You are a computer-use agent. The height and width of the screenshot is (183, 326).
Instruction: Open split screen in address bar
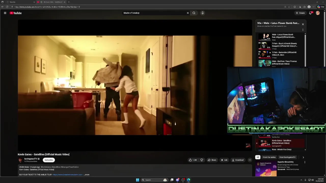click(285, 7)
